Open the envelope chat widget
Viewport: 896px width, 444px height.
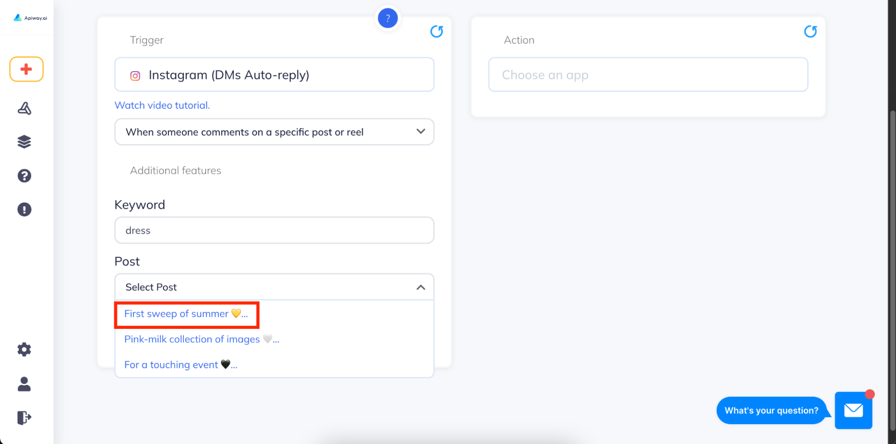tap(853, 410)
